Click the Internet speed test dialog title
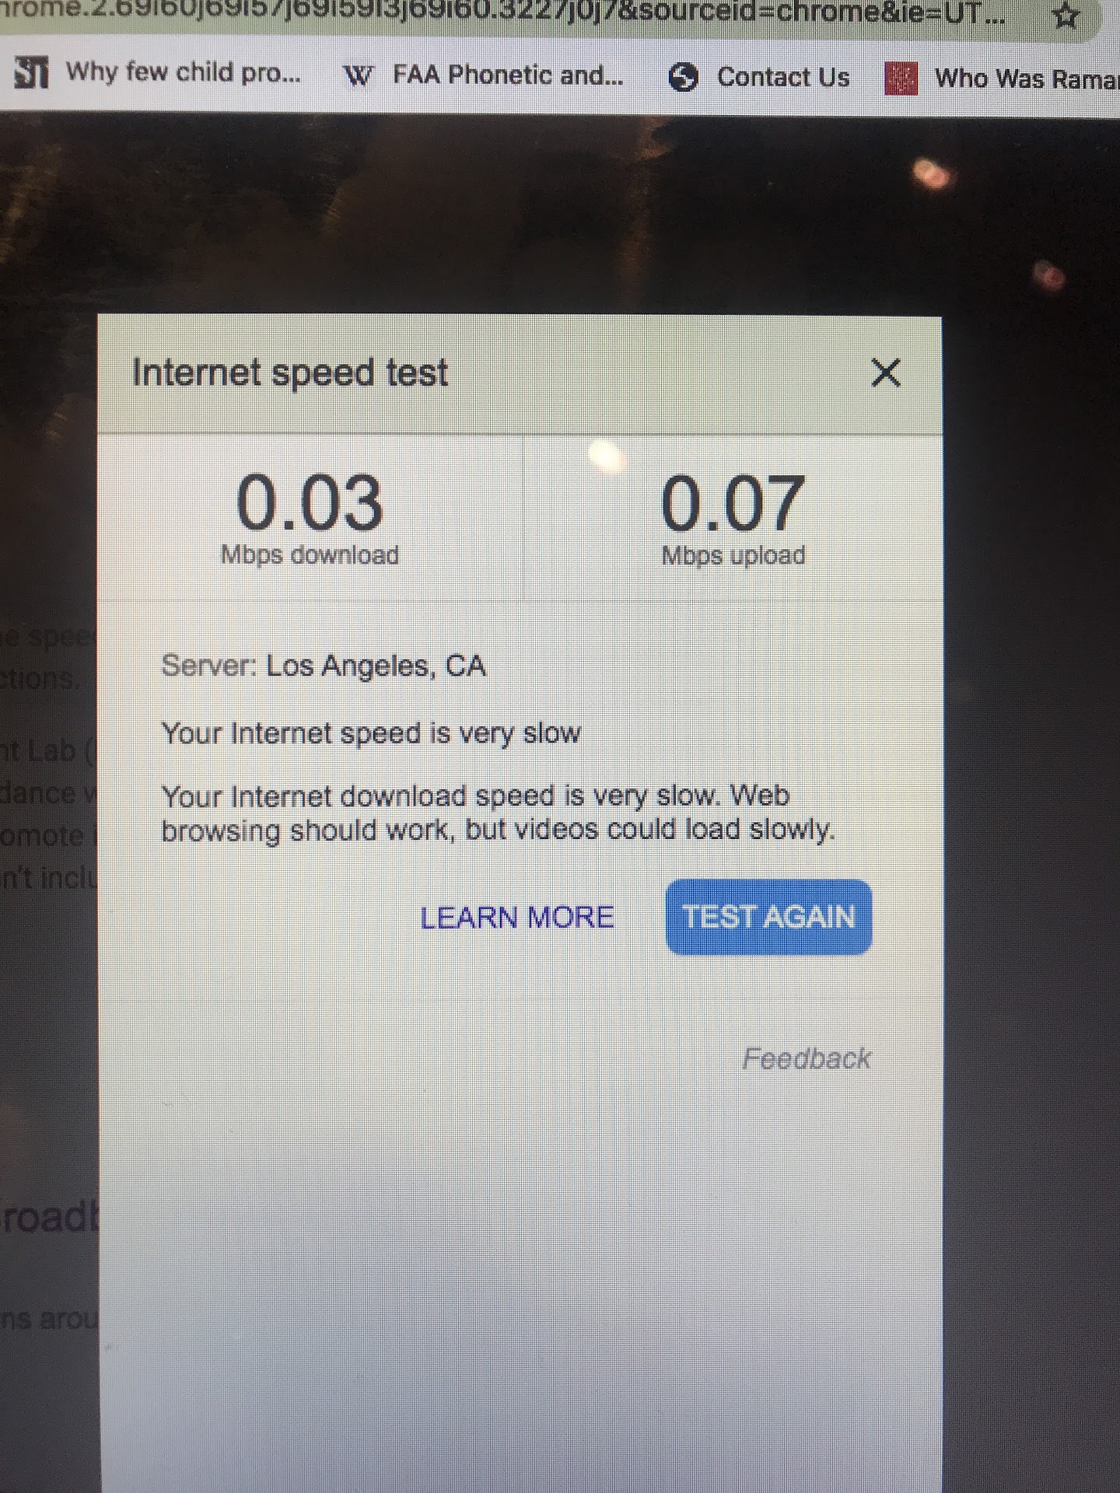 pos(290,372)
